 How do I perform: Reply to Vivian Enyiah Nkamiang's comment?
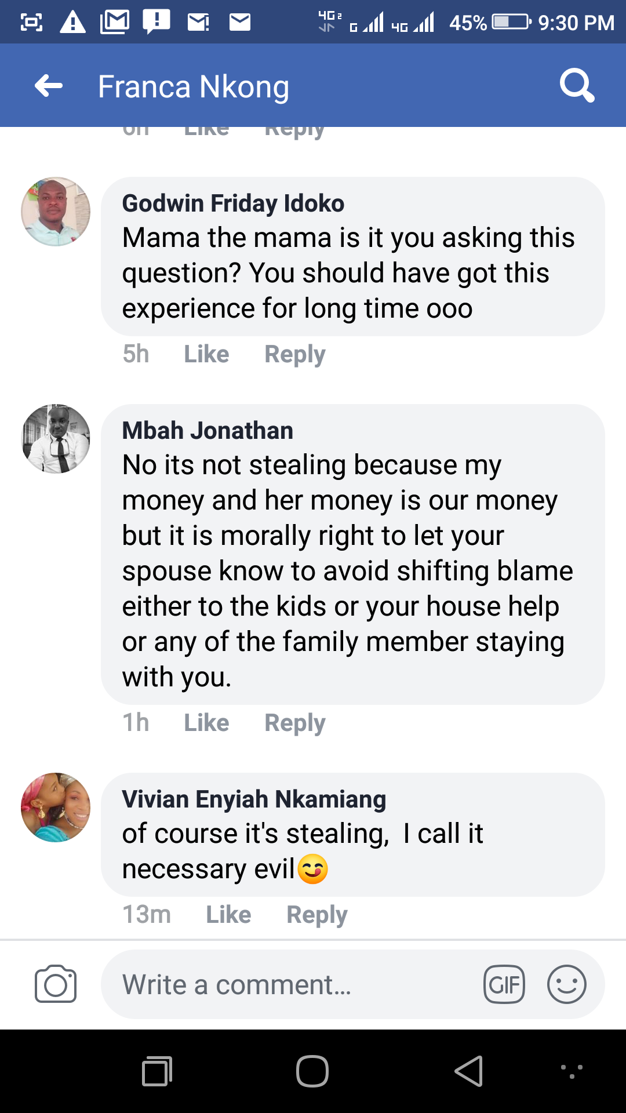pos(316,914)
